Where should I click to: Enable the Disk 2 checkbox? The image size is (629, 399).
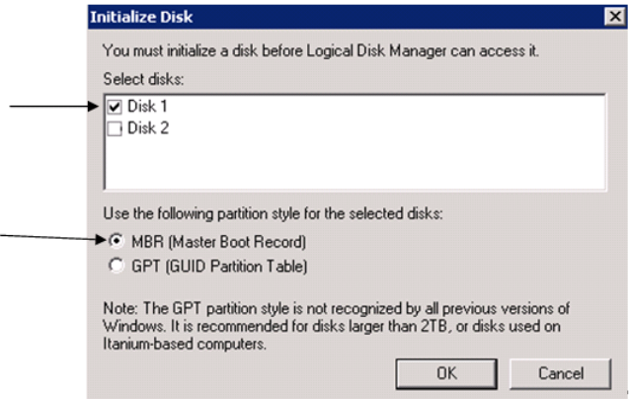pyautogui.click(x=115, y=127)
